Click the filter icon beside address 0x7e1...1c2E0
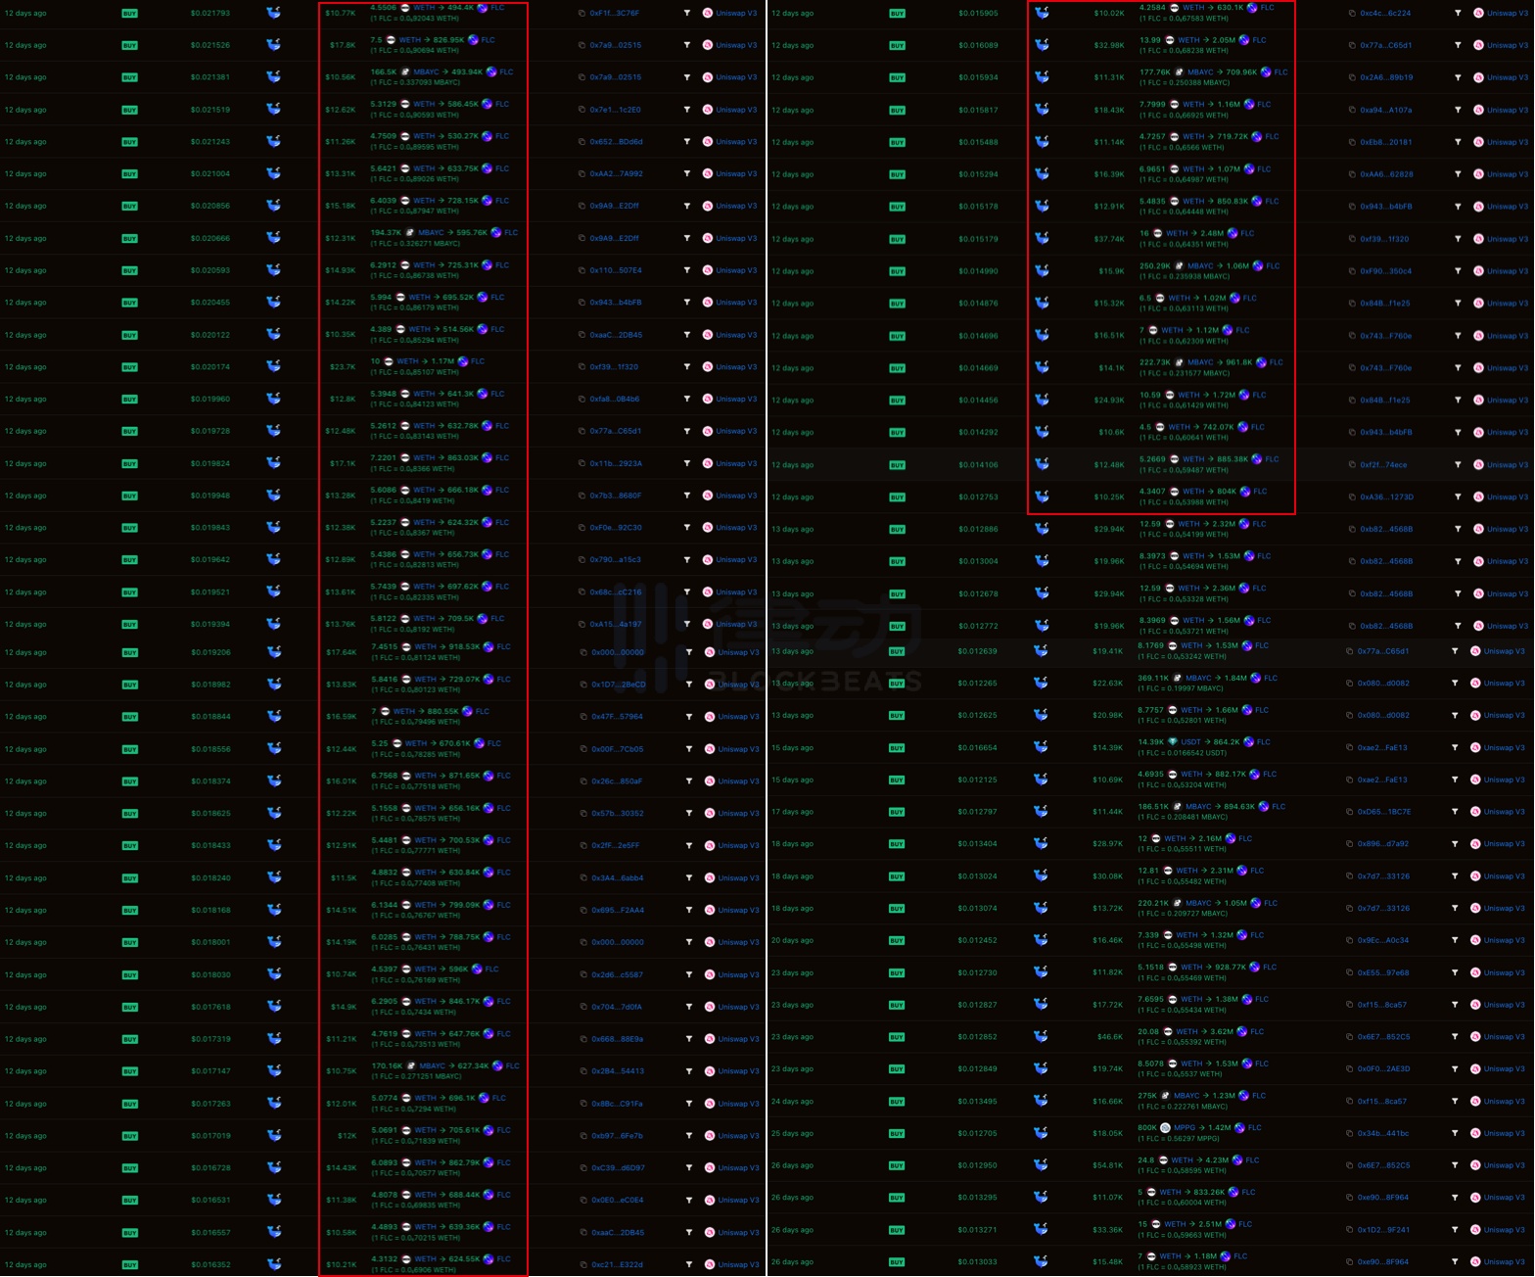Screen dimensions: 1535x1277 pyautogui.click(x=686, y=110)
